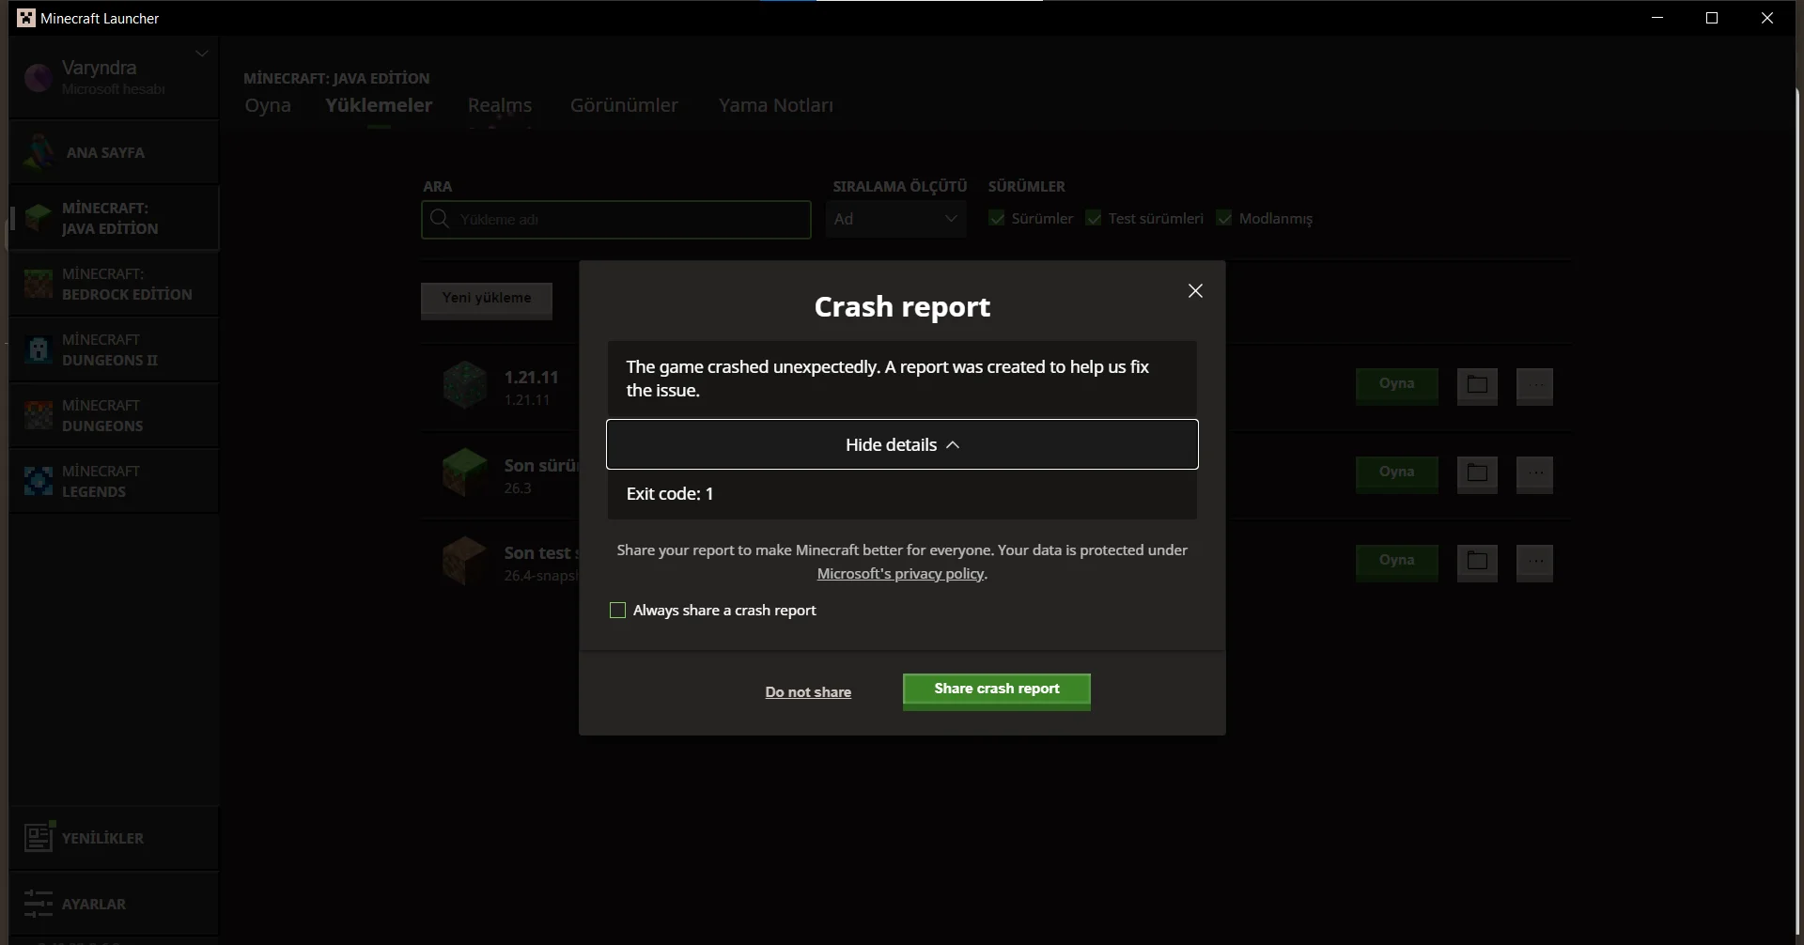Click the search magnifier icon
Image resolution: width=1804 pixels, height=945 pixels.
coord(439,219)
